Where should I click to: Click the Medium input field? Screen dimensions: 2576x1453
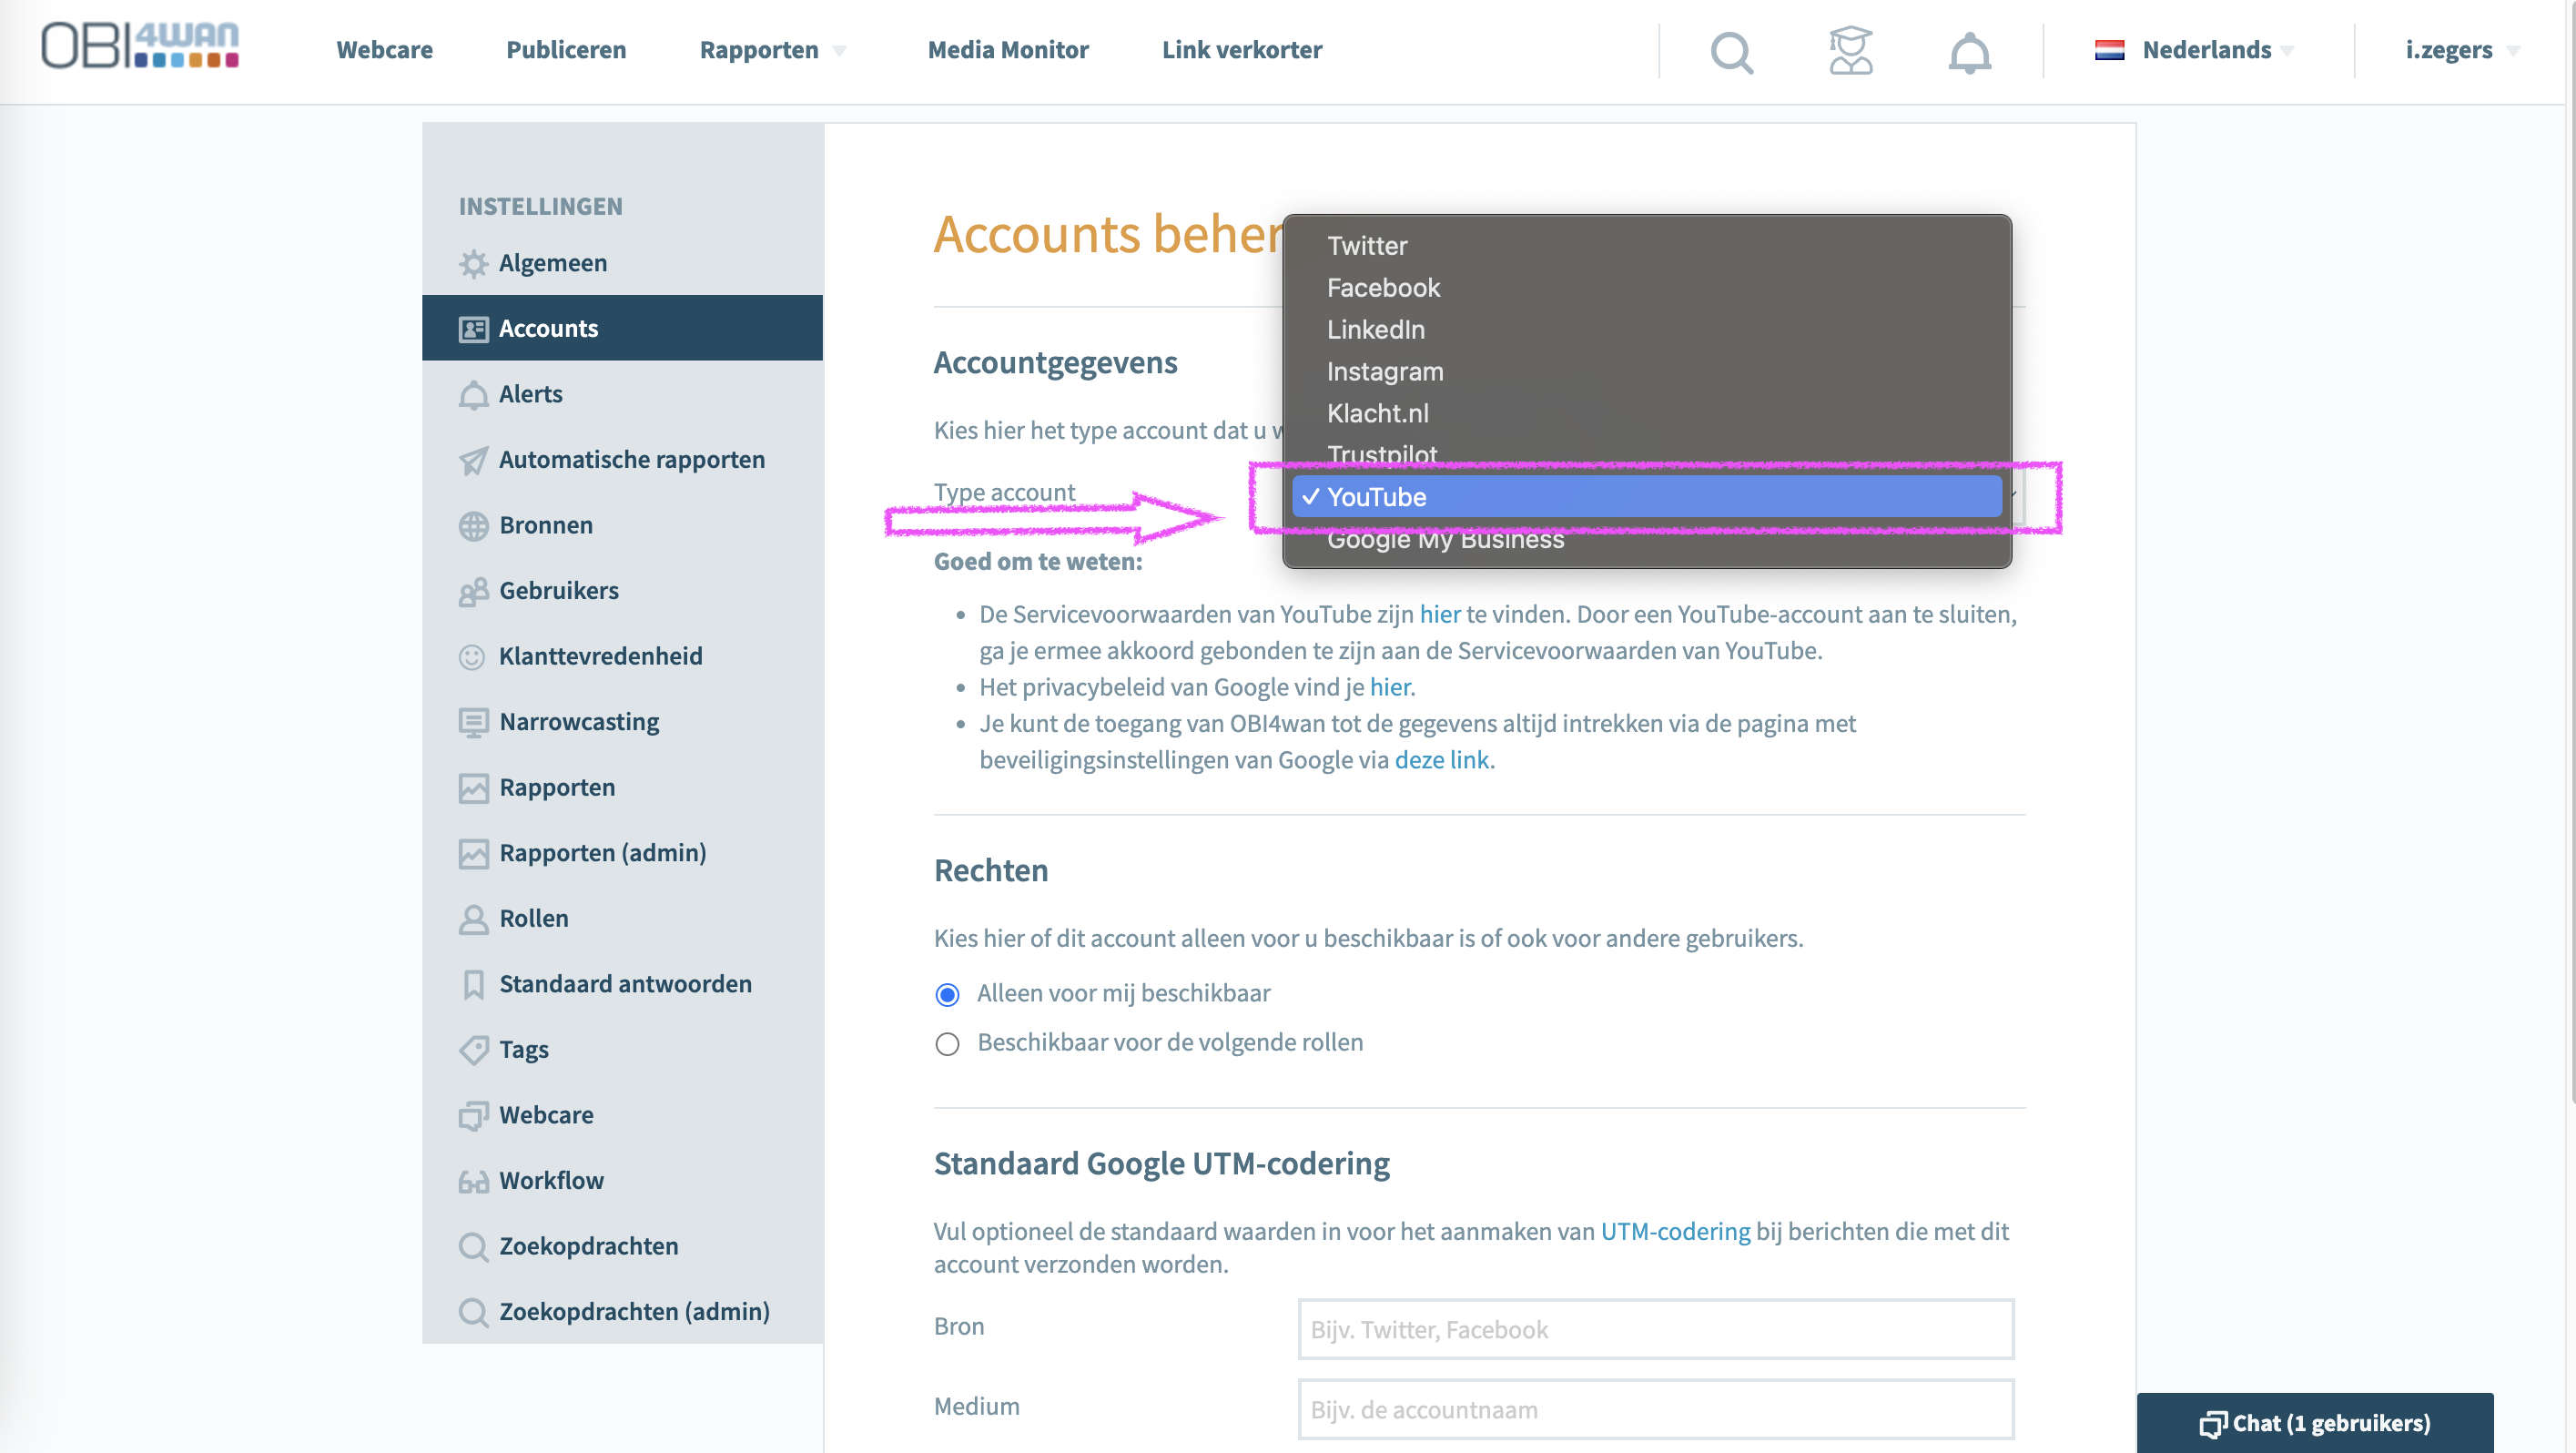(x=1655, y=1410)
